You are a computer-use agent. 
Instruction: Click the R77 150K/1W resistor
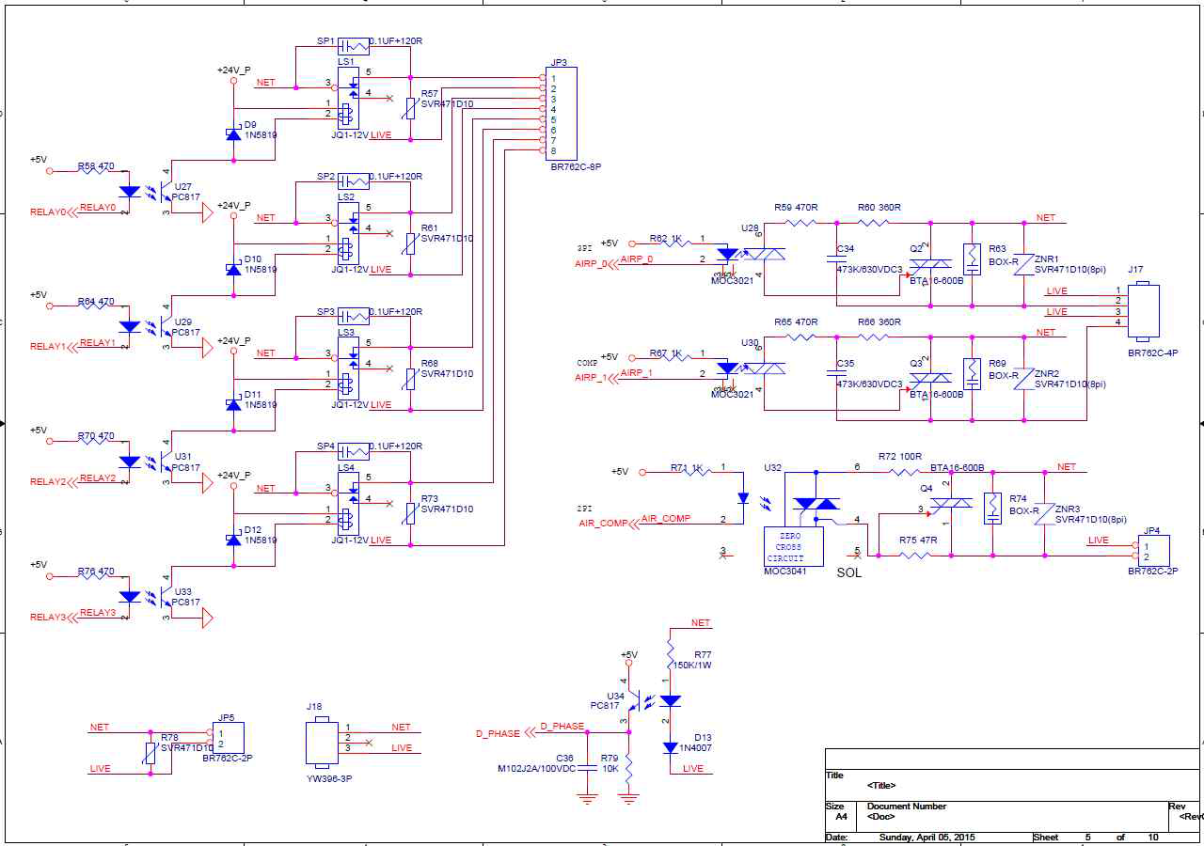click(670, 653)
